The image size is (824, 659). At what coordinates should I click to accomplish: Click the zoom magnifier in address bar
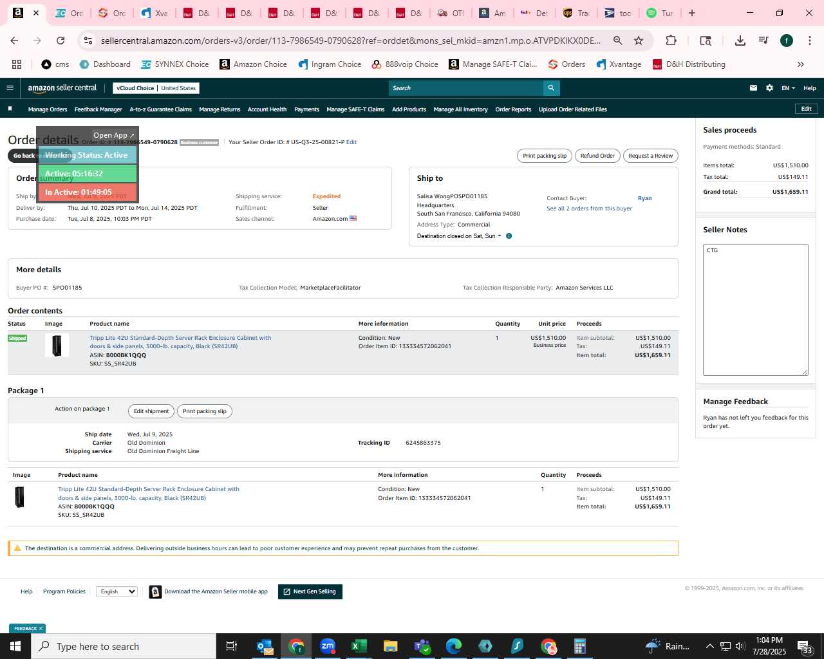coord(618,41)
